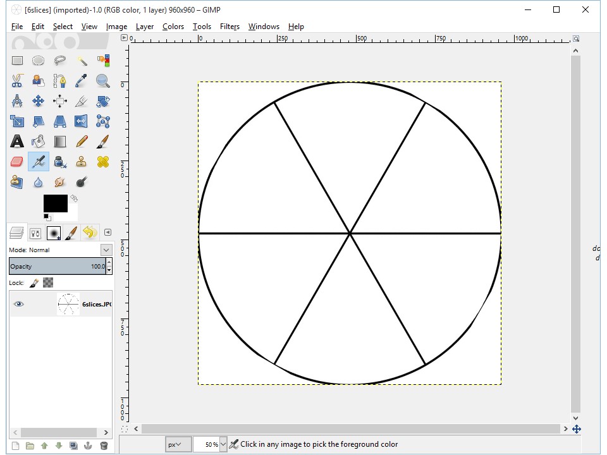
Task: Toggle Quick Mask at canvas bottom-left corner
Action: pyautogui.click(x=125, y=428)
